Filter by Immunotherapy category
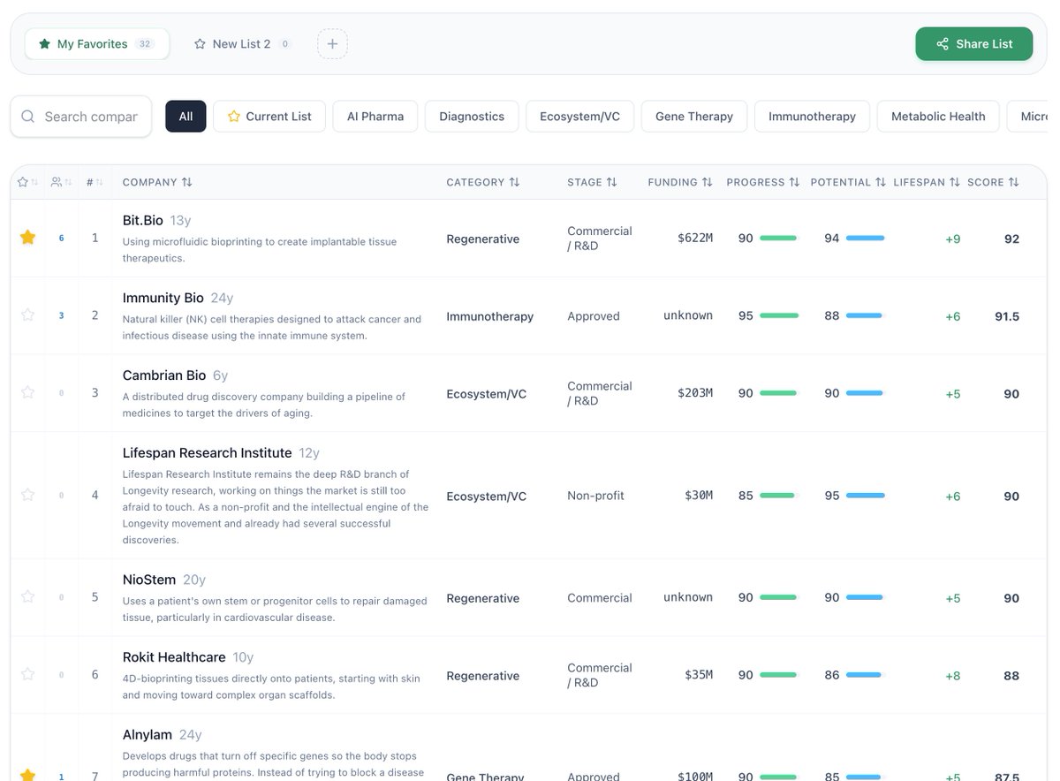The image size is (1060, 781). point(812,117)
